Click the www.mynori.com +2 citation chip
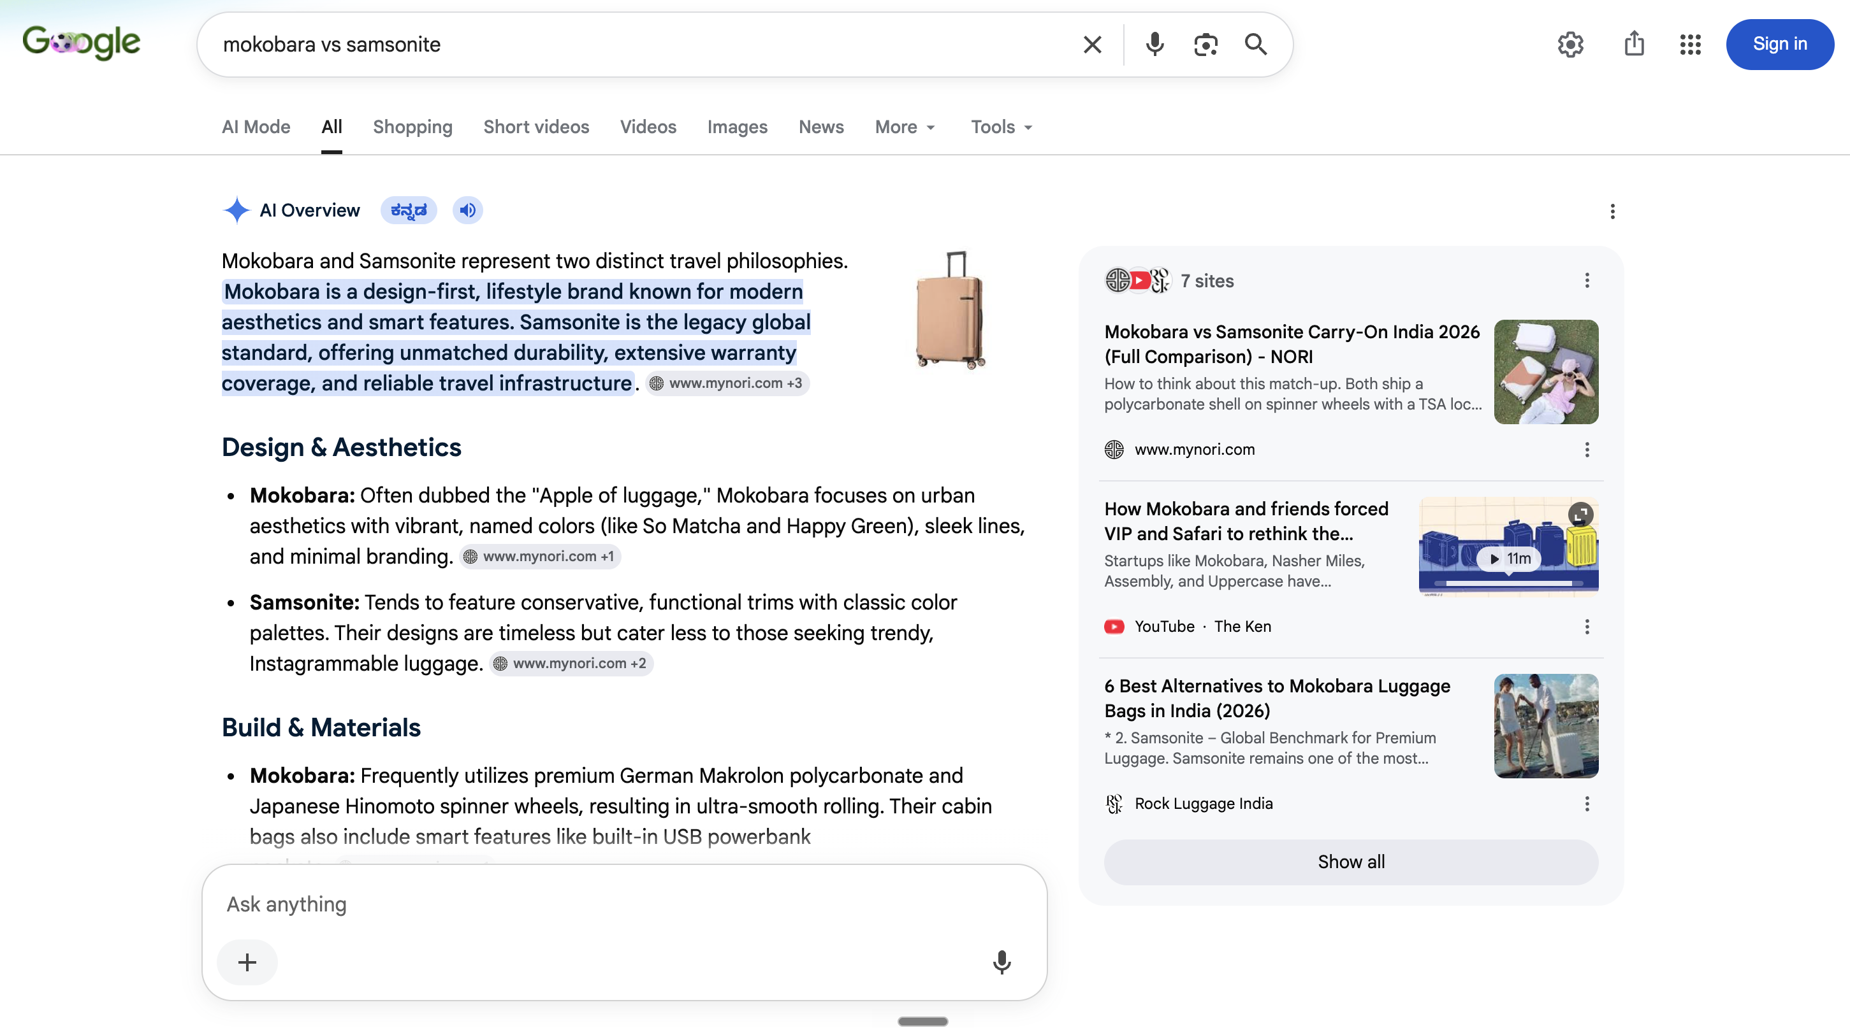 571,664
